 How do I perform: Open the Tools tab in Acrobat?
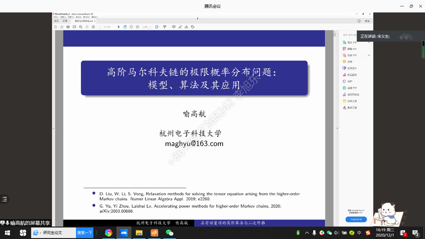[x=65, y=21]
